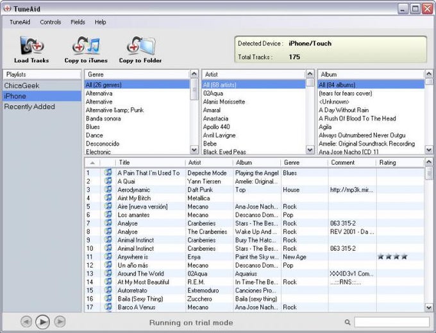Image resolution: width=436 pixels, height=333 pixels.
Task: Open the TuneAid menu
Action: coord(20,22)
